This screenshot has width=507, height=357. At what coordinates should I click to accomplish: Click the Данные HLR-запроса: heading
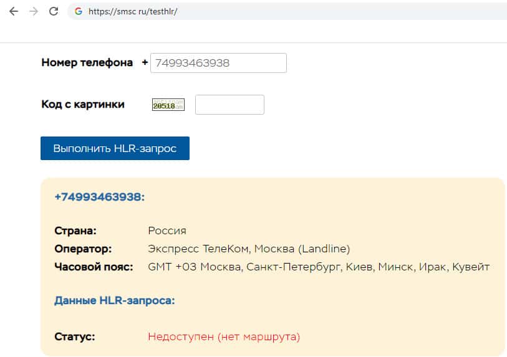point(114,300)
